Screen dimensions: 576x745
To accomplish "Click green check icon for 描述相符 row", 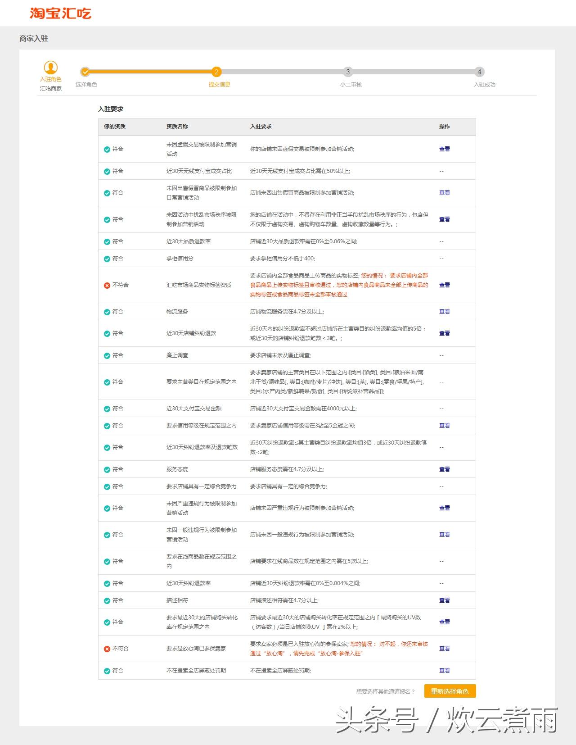I will pyautogui.click(x=107, y=600).
